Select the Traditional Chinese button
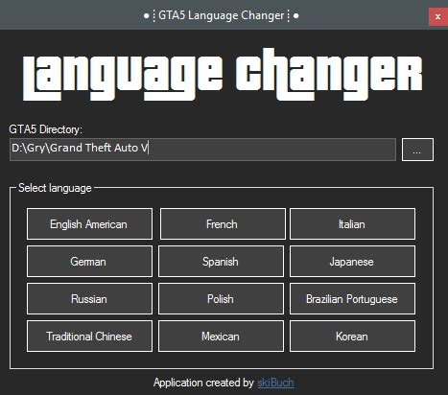The width and height of the screenshot is (448, 395). [89, 336]
